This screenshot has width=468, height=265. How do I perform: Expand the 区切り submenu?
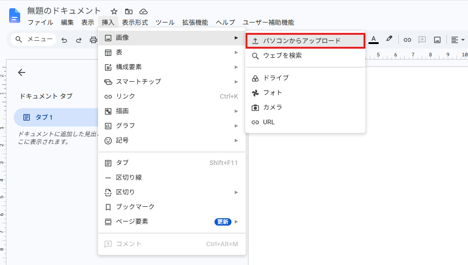(x=172, y=192)
